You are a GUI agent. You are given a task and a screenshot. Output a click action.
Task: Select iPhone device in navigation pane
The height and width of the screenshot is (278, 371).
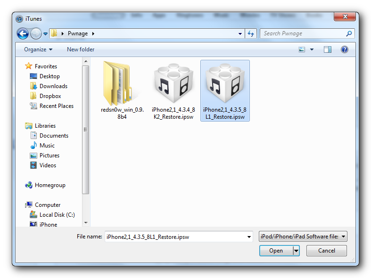(48, 225)
